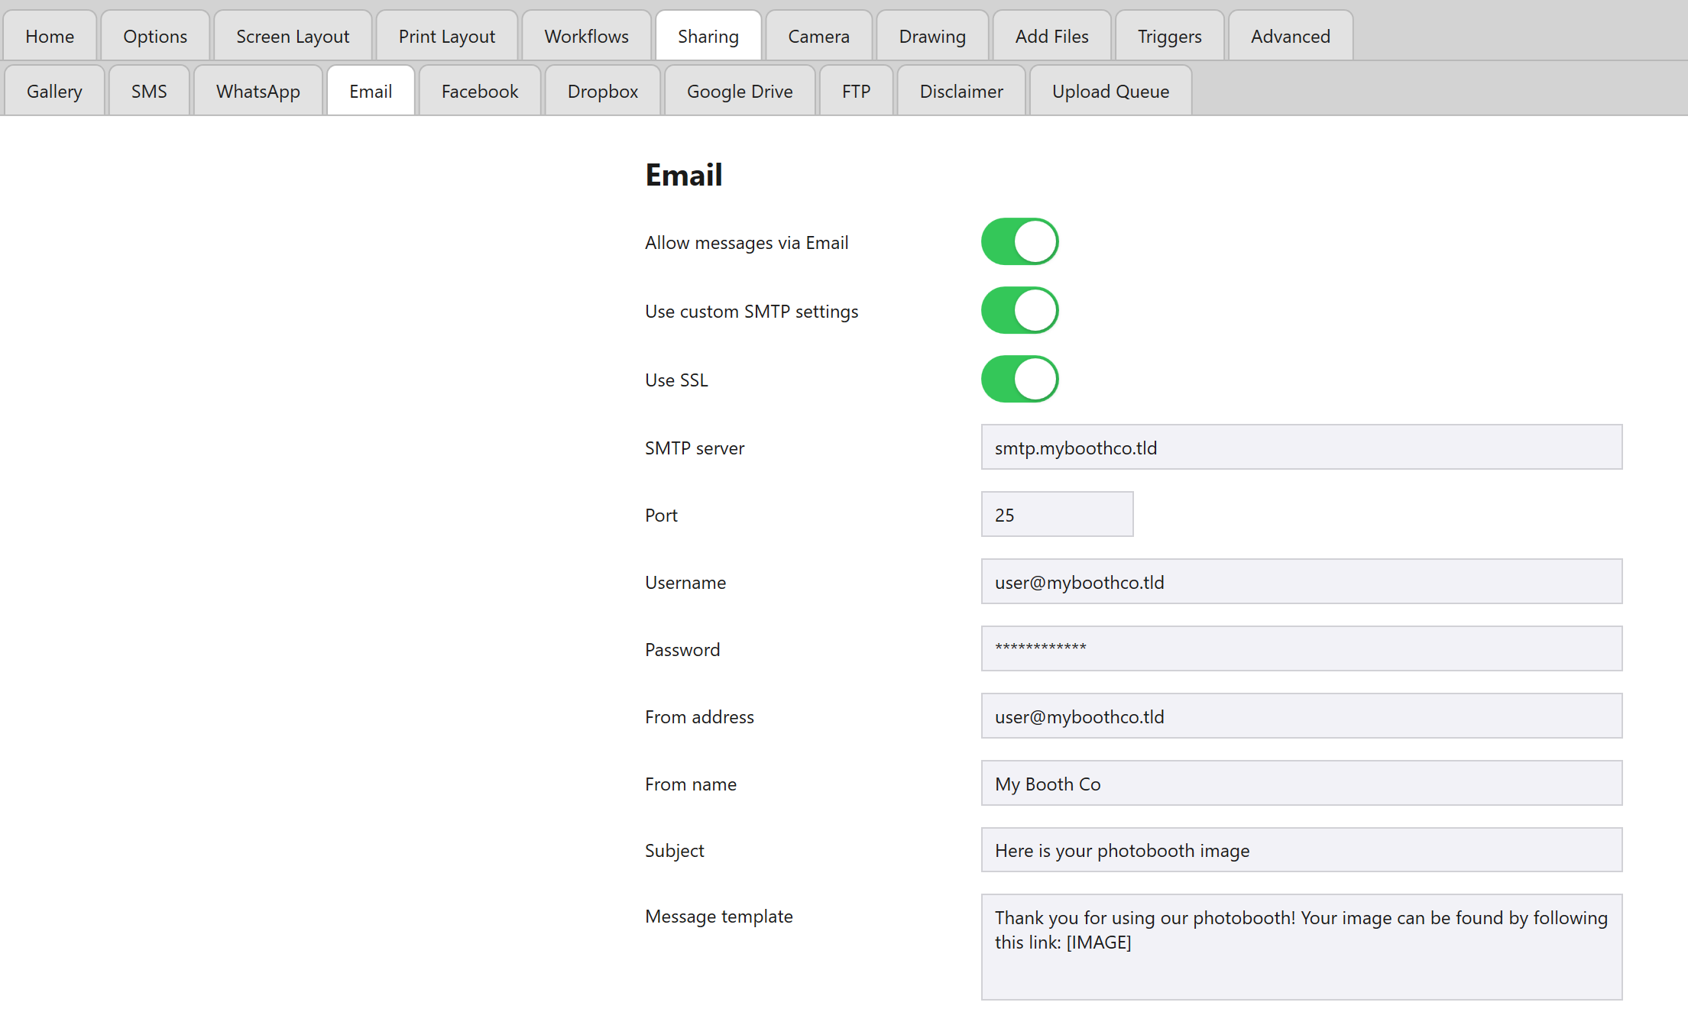The width and height of the screenshot is (1688, 1012).
Task: Switch to the Drawing tab
Action: [932, 36]
